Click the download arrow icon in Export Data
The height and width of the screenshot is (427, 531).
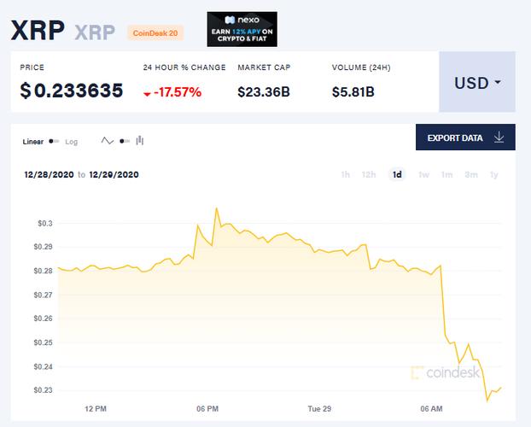[x=499, y=137]
